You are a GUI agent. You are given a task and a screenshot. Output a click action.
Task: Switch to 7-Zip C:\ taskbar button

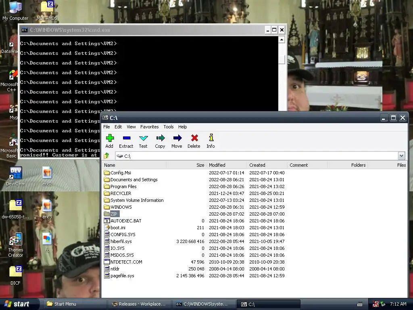pyautogui.click(x=269, y=304)
